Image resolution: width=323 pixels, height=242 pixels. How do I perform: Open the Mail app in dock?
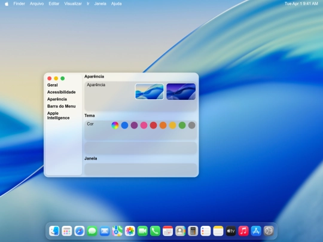(105, 231)
